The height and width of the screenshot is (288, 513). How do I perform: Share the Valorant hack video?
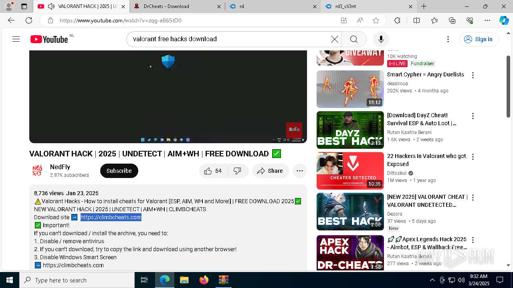click(x=270, y=171)
